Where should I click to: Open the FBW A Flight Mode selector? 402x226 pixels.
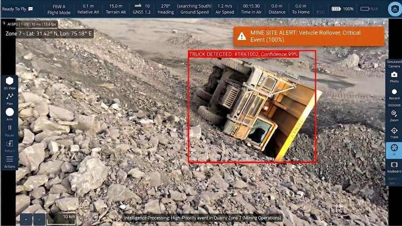coord(59,9)
